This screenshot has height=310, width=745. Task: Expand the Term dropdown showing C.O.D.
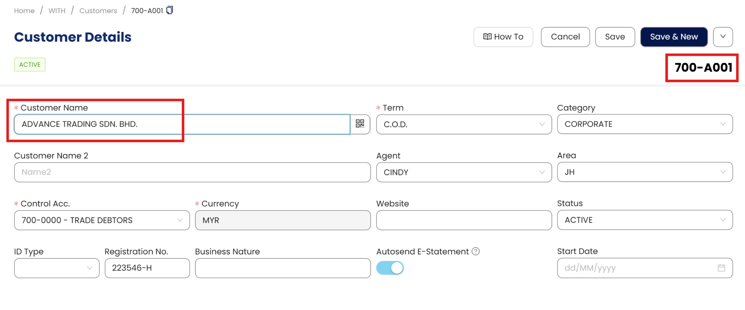tap(464, 124)
